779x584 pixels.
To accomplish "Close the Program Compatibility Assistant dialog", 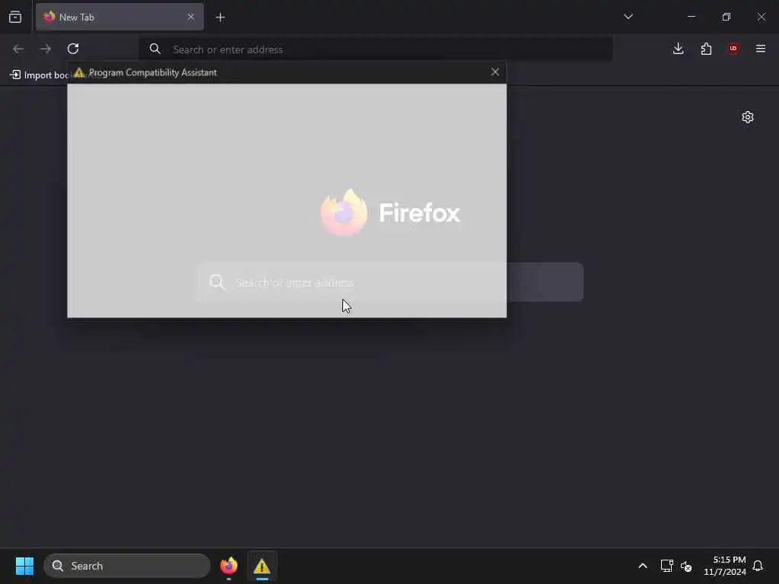I will click(x=494, y=72).
